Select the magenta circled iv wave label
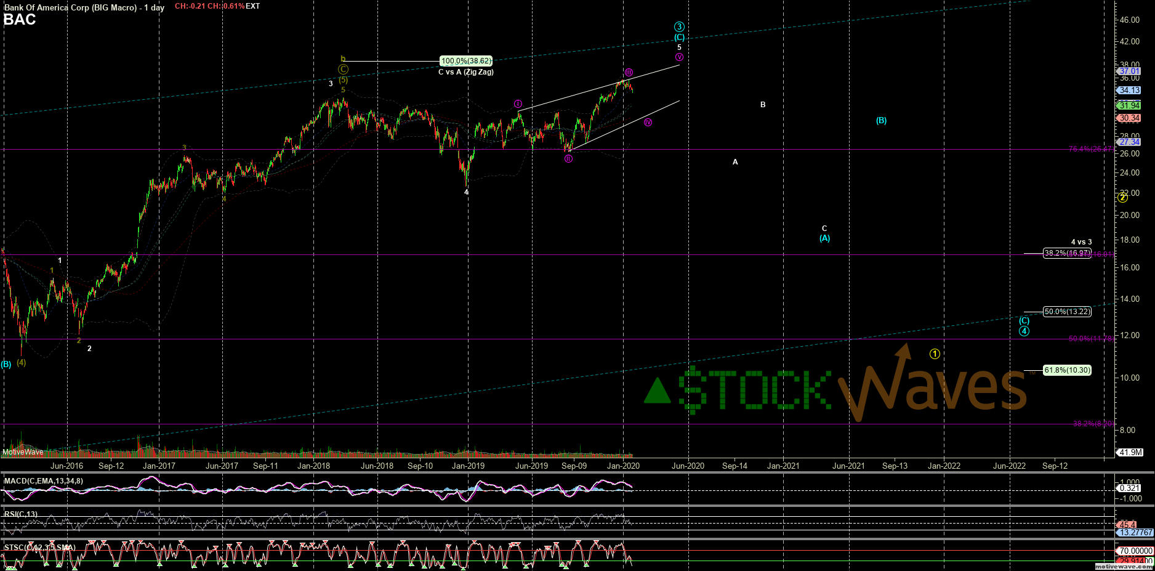Viewport: 1155px width, 571px height. tap(648, 123)
